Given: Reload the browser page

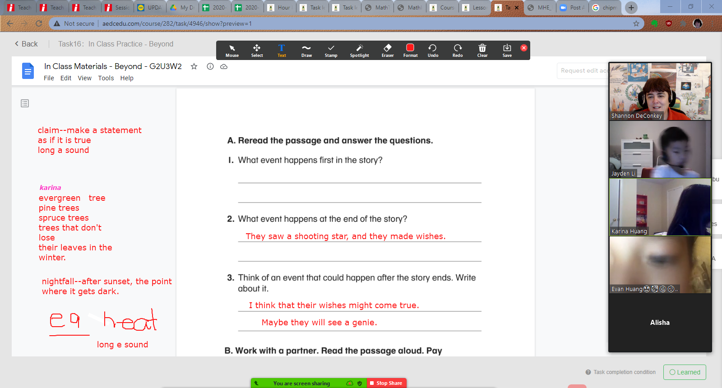Looking at the screenshot, I should pos(39,23).
